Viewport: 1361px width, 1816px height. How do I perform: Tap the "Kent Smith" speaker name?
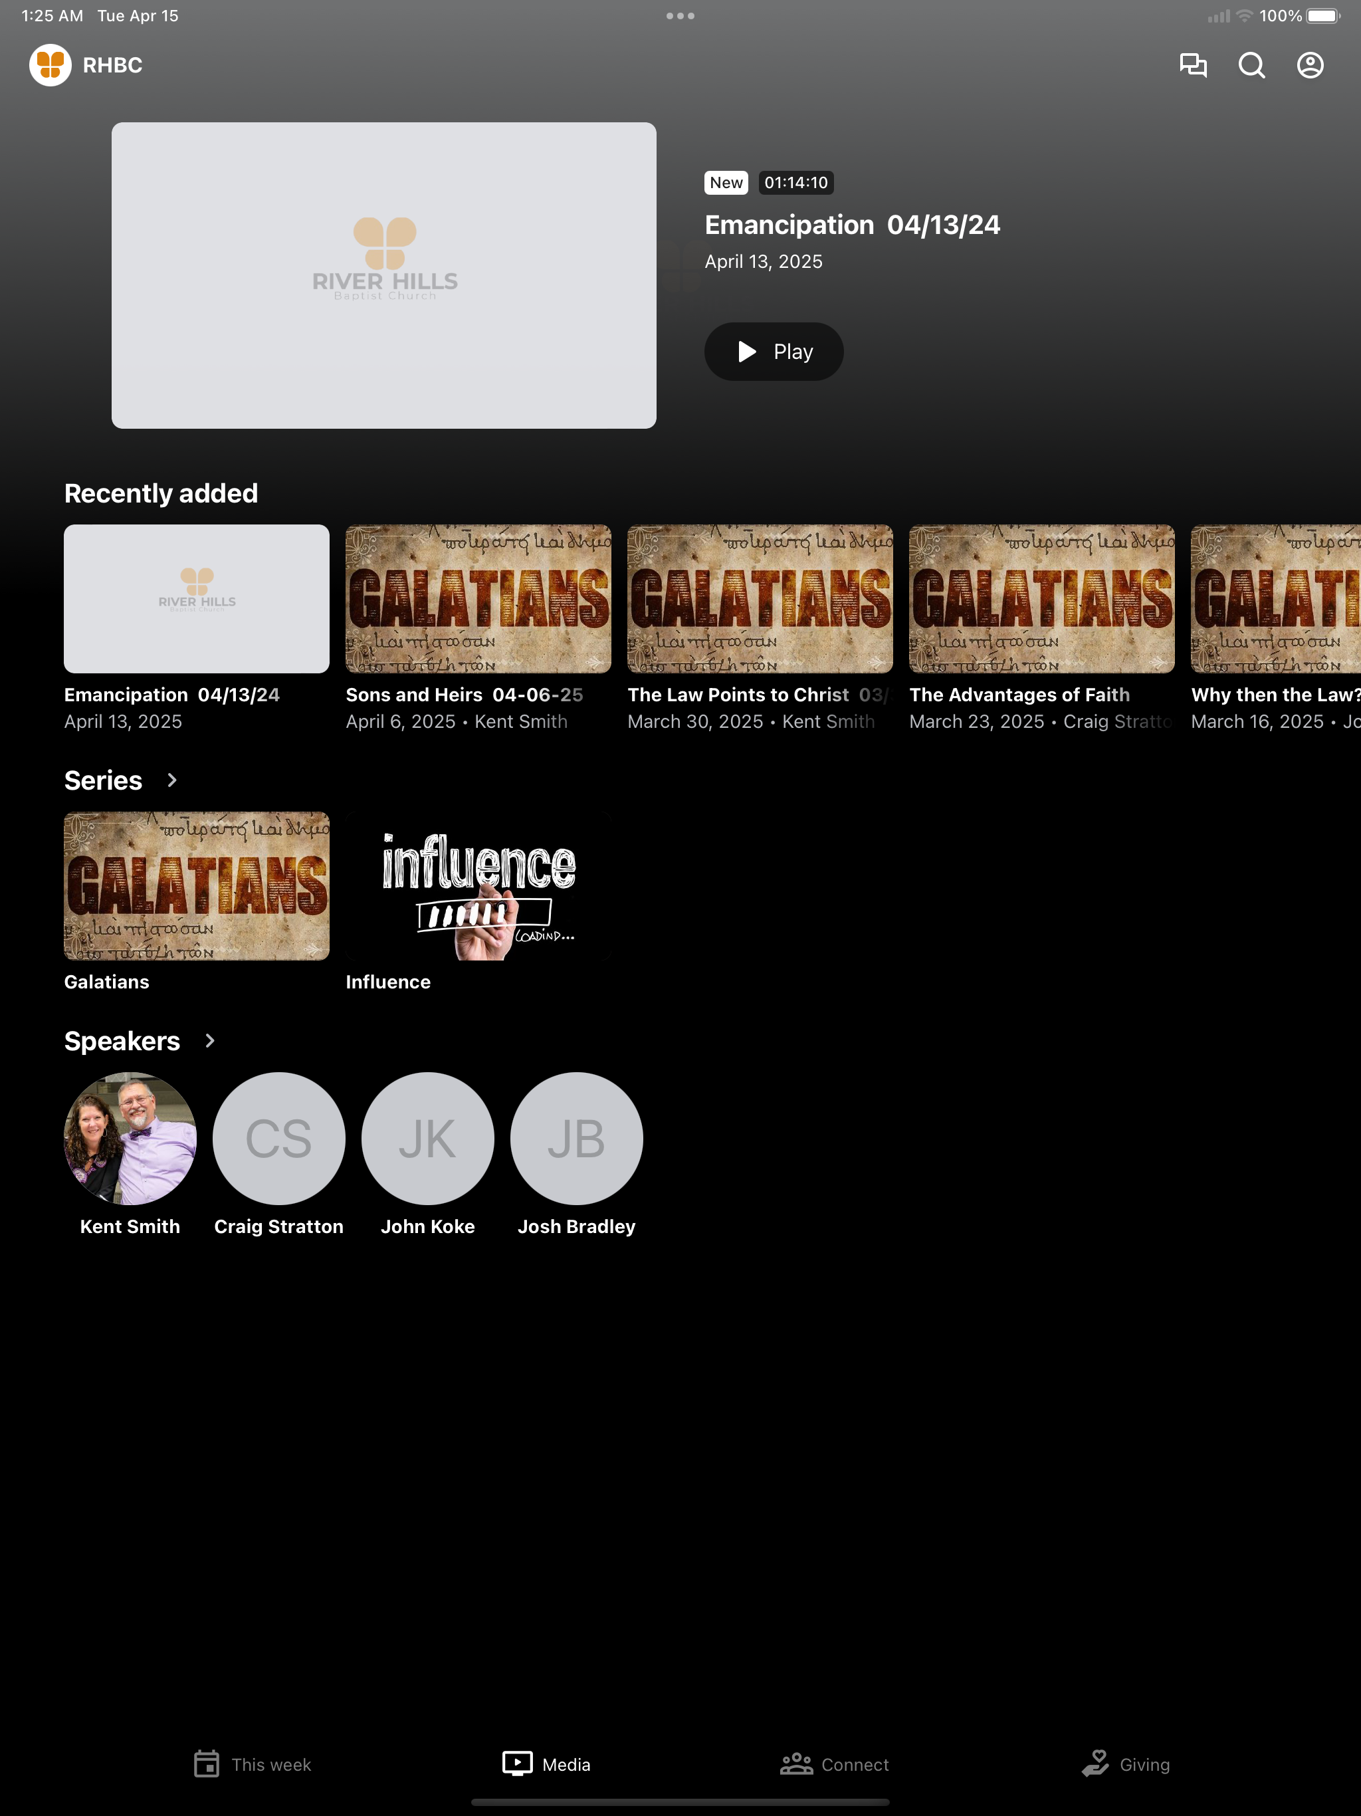(130, 1226)
